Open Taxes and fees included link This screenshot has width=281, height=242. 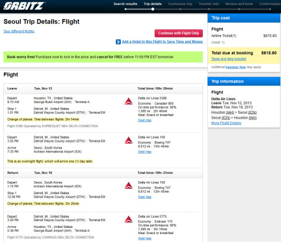coord(229,59)
